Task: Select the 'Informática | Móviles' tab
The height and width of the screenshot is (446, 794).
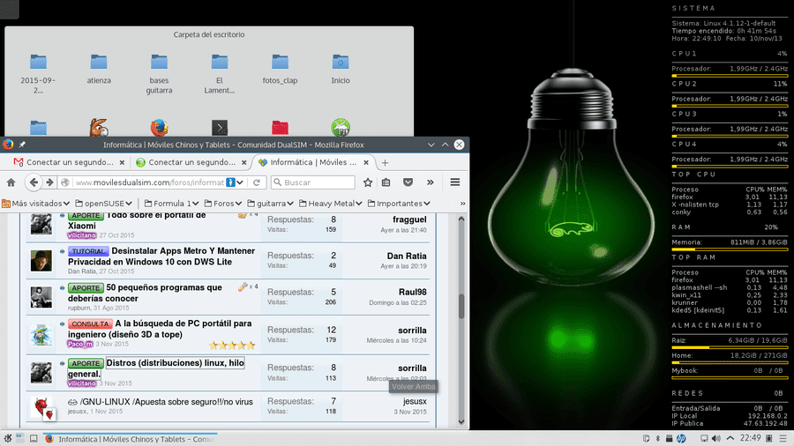Action: (x=313, y=162)
